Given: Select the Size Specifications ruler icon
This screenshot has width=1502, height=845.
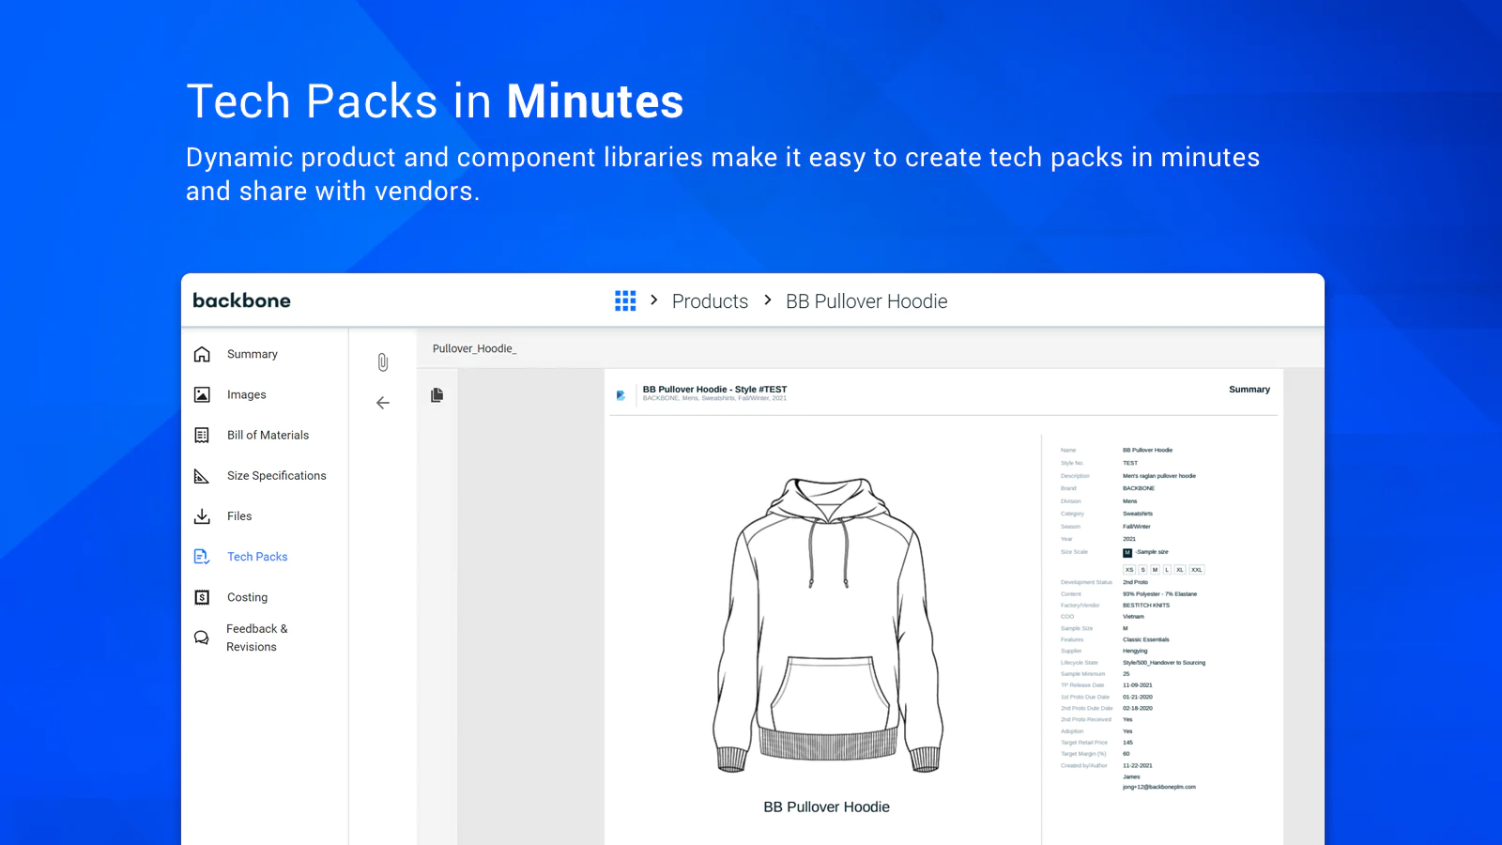Looking at the screenshot, I should pos(202,476).
